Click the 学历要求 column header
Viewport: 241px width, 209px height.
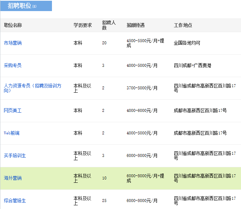[83, 25]
